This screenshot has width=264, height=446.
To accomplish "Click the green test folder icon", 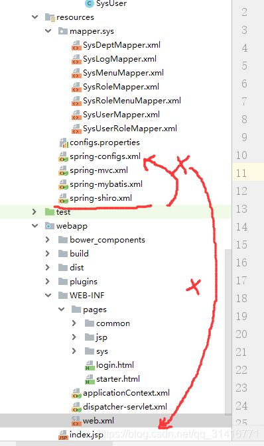I will pyautogui.click(x=50, y=212).
